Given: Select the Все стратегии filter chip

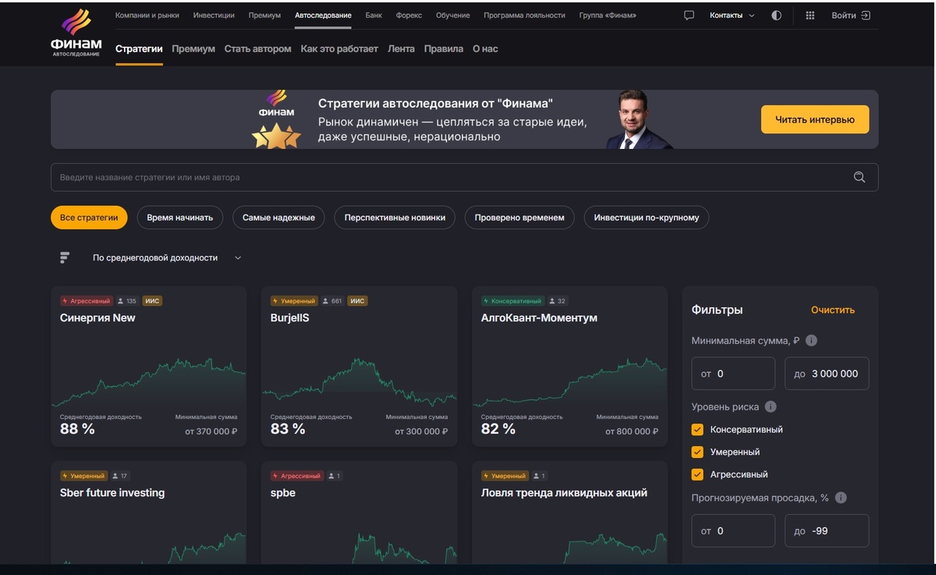Looking at the screenshot, I should pos(89,218).
